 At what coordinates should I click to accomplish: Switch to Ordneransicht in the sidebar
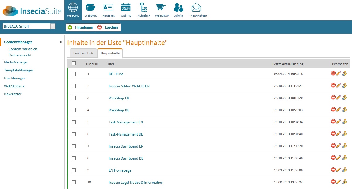coord(20,55)
